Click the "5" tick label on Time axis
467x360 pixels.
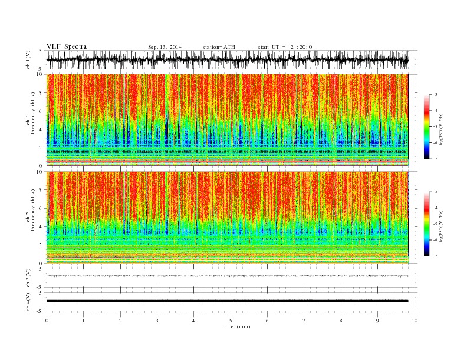(231, 321)
